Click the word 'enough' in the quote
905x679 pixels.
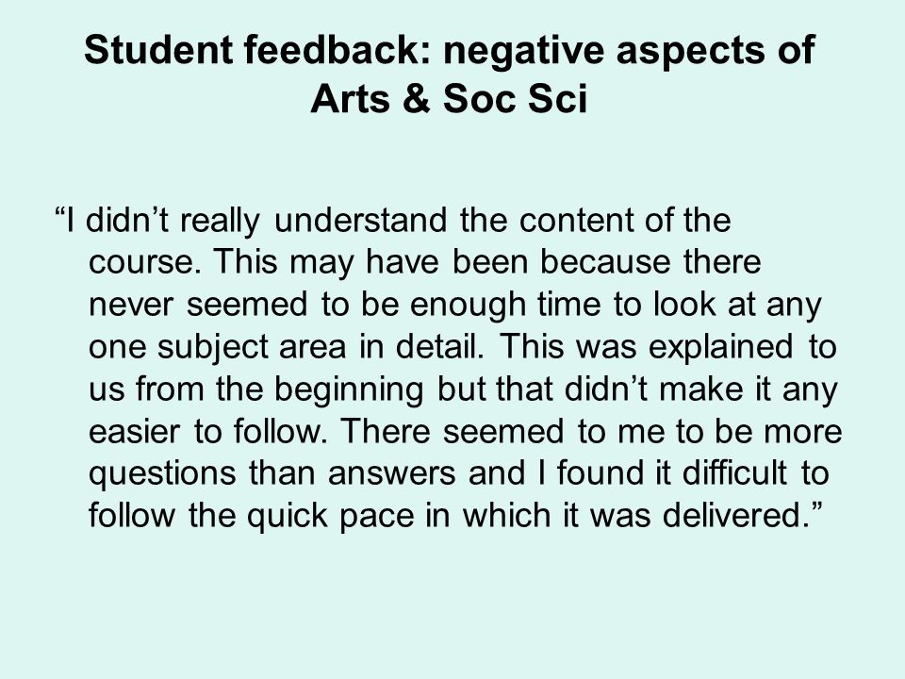tap(469, 306)
